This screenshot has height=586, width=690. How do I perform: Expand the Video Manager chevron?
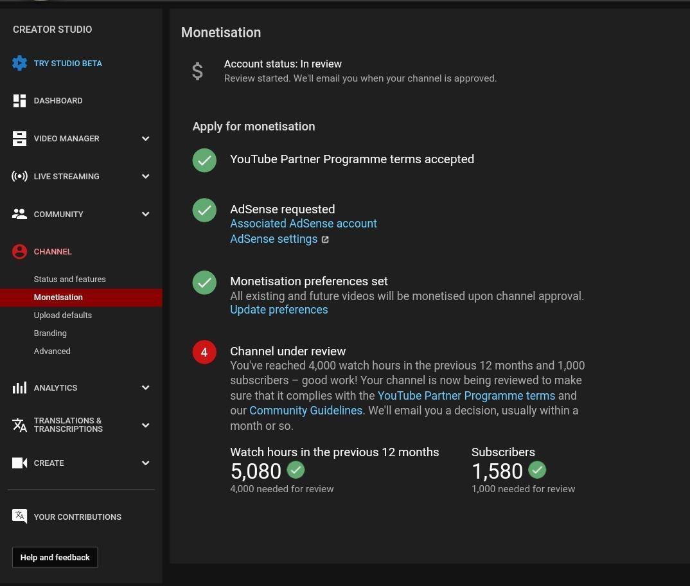(146, 138)
